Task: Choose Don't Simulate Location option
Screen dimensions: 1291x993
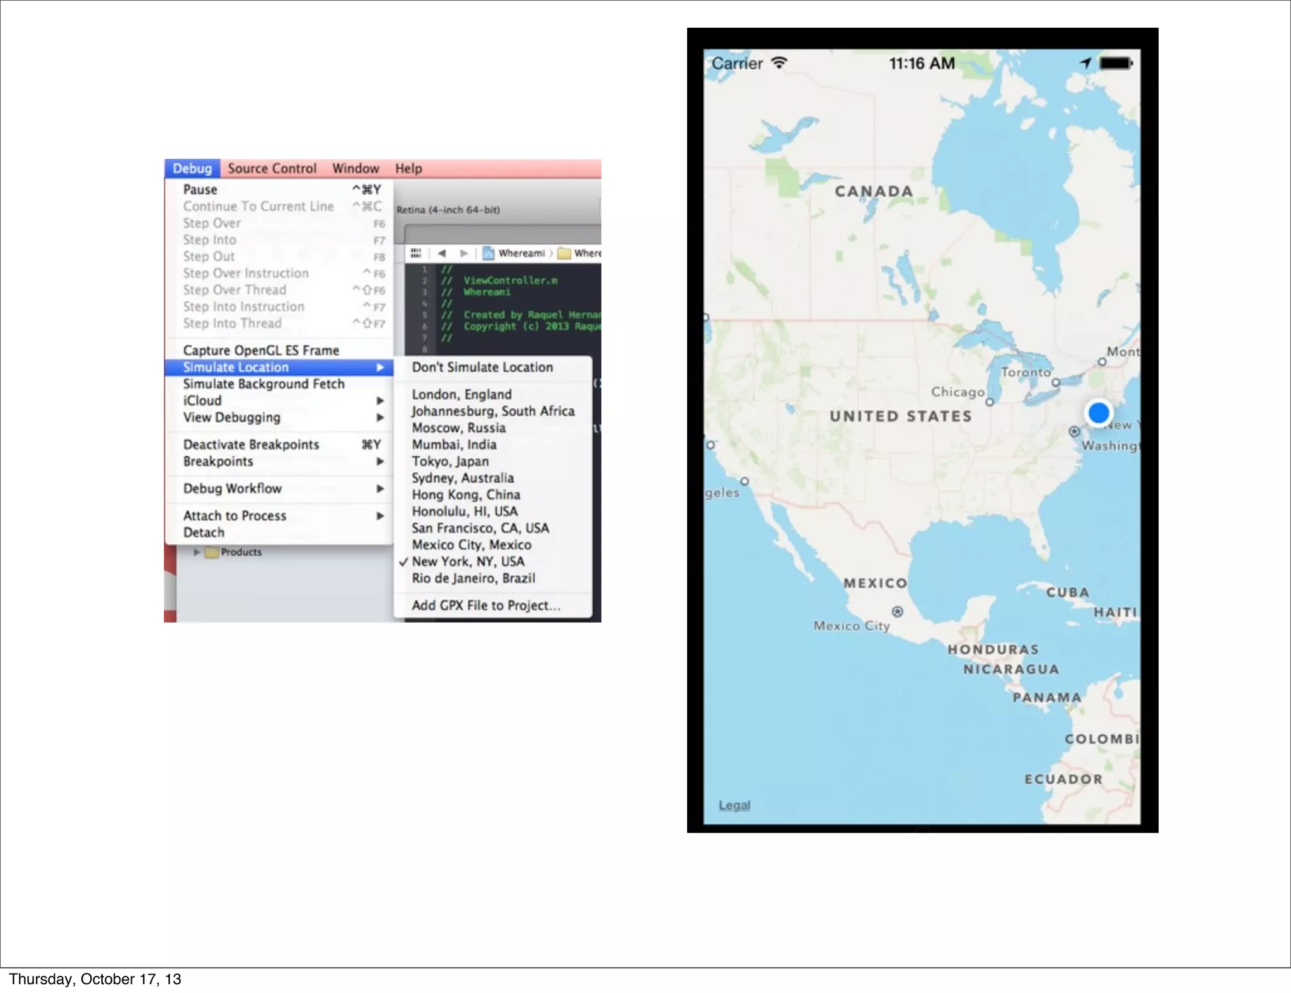Action: pos(482,367)
